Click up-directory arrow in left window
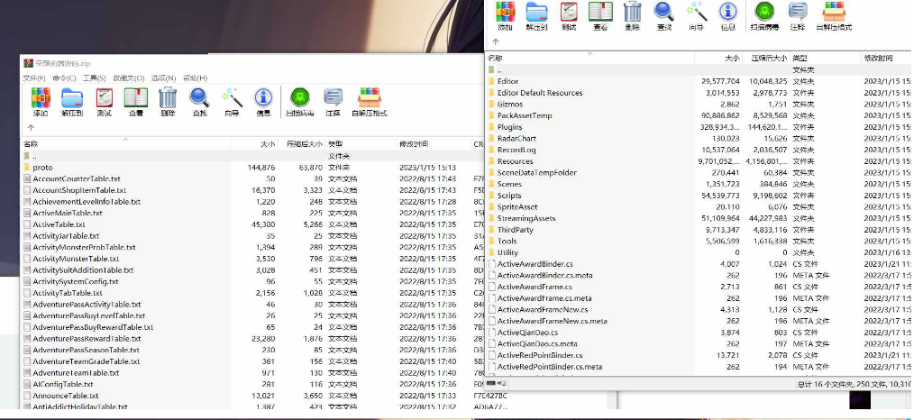Image resolution: width=923 pixels, height=420 pixels. pos(31,128)
